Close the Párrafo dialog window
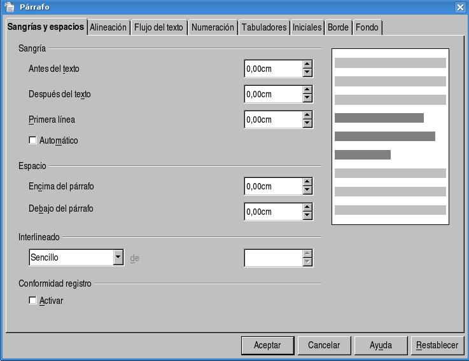The height and width of the screenshot is (361, 469). [461, 7]
